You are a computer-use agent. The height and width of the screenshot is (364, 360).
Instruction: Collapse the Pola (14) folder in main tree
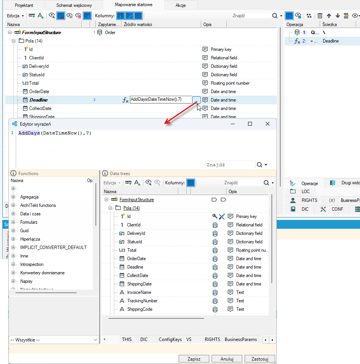click(x=14, y=41)
